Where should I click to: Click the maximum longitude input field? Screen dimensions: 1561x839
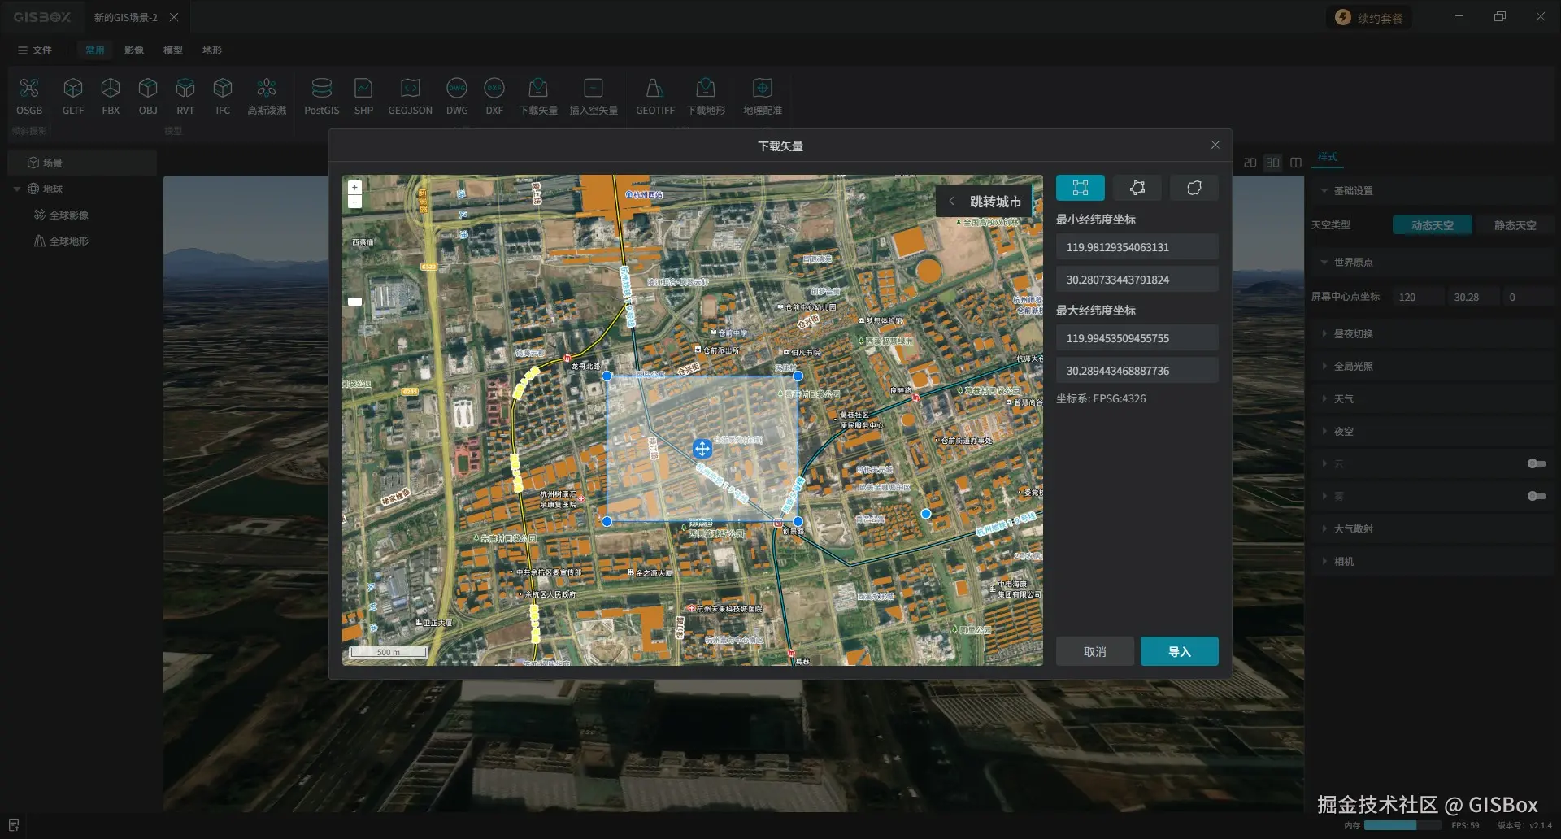(1137, 338)
